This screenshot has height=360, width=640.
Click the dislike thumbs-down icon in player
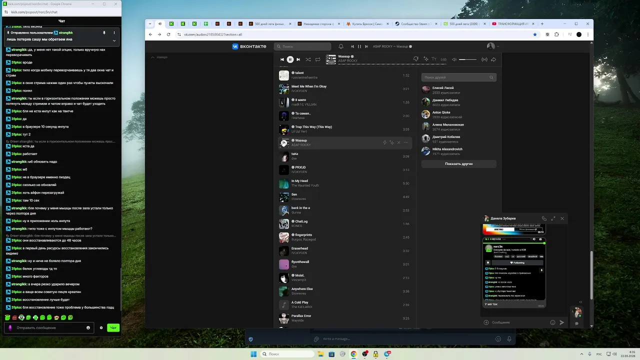(x=416, y=59)
